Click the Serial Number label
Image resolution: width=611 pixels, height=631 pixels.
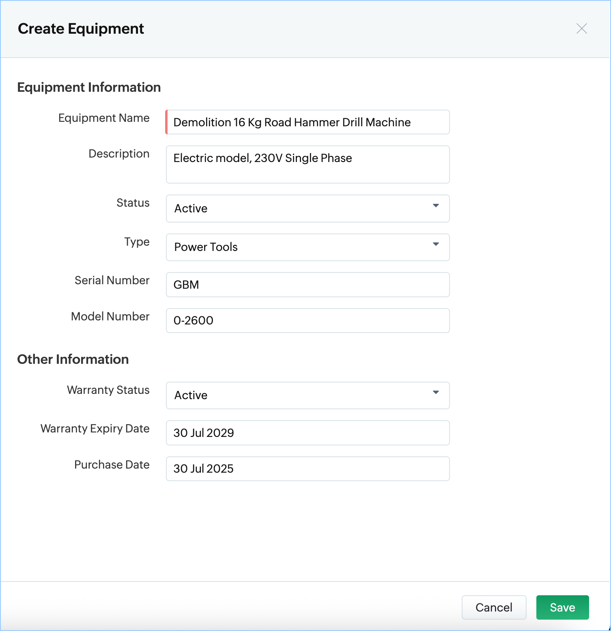click(x=112, y=280)
